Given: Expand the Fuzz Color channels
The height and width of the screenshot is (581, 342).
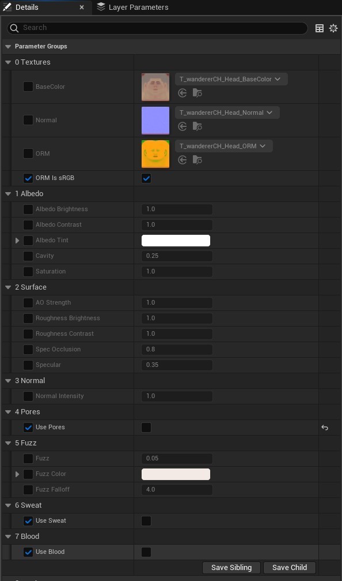Looking at the screenshot, I should [17, 474].
